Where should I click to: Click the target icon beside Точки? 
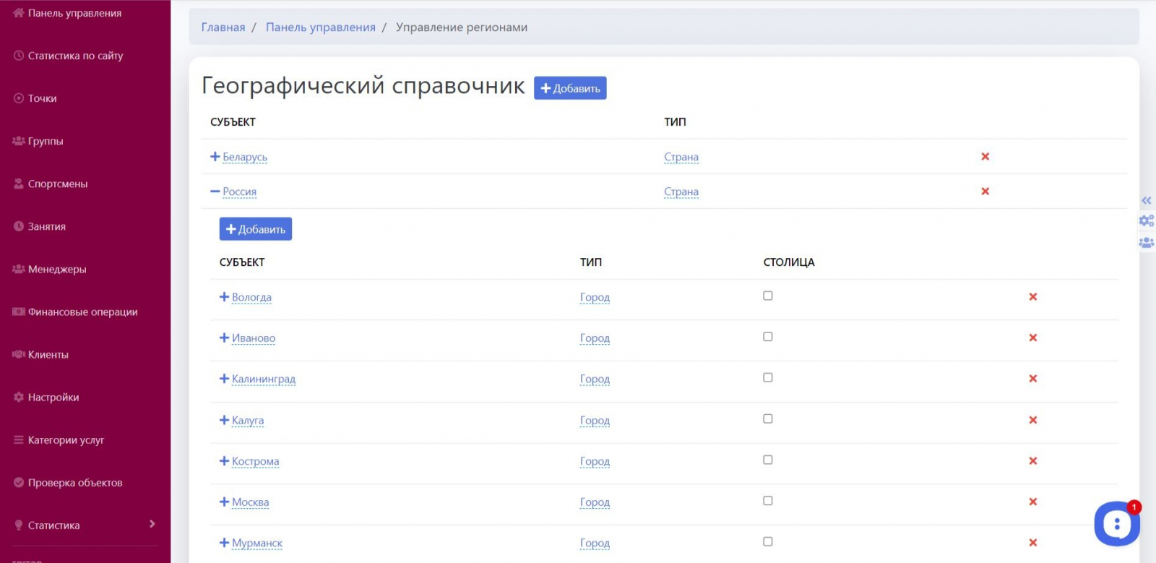[x=19, y=98]
